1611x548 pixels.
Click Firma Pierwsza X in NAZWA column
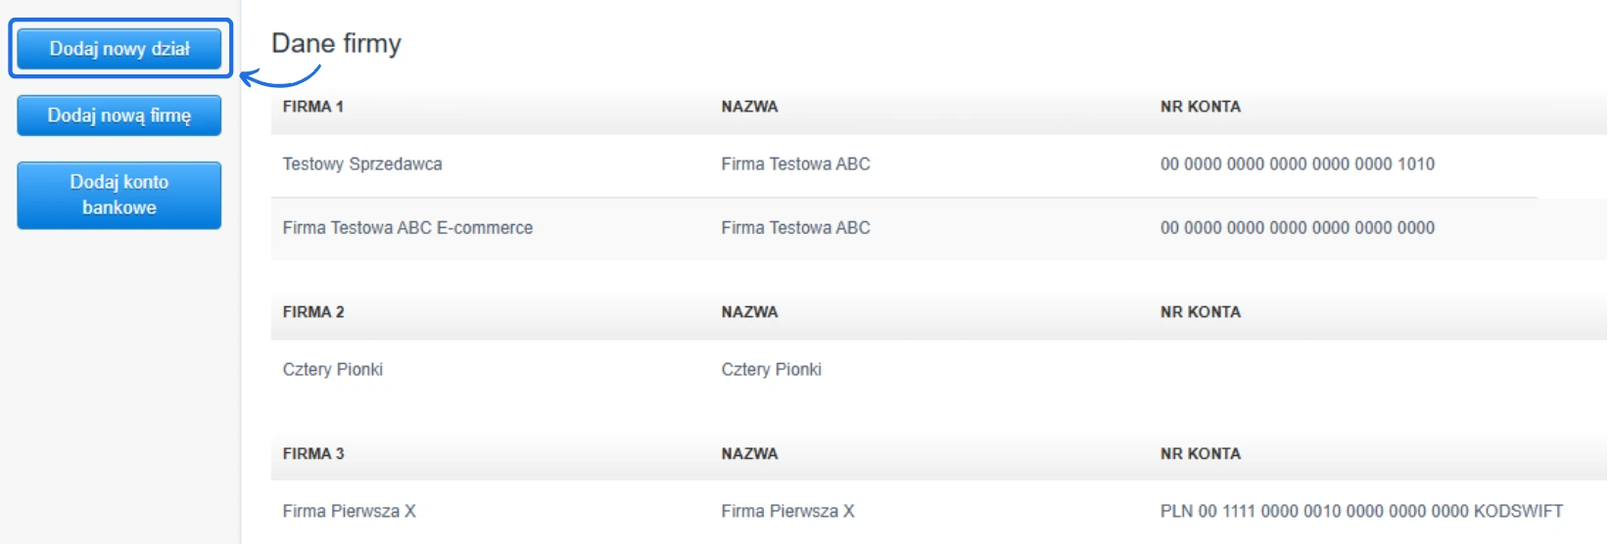click(787, 512)
